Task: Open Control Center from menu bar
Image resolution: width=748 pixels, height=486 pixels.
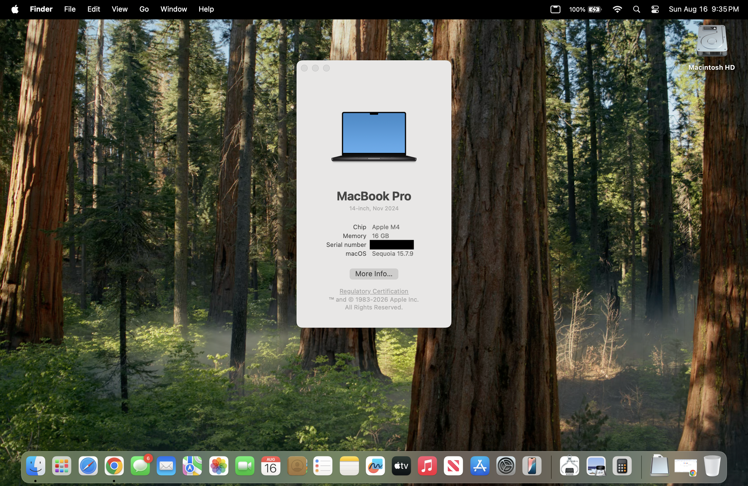Action: pyautogui.click(x=655, y=9)
